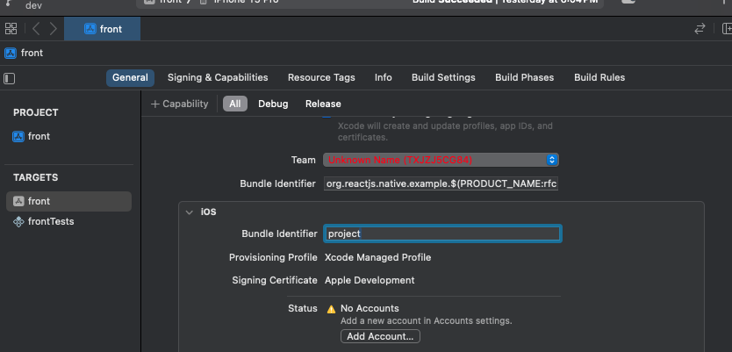Select the Release configuration filter
This screenshot has height=352, width=732.
tap(323, 104)
